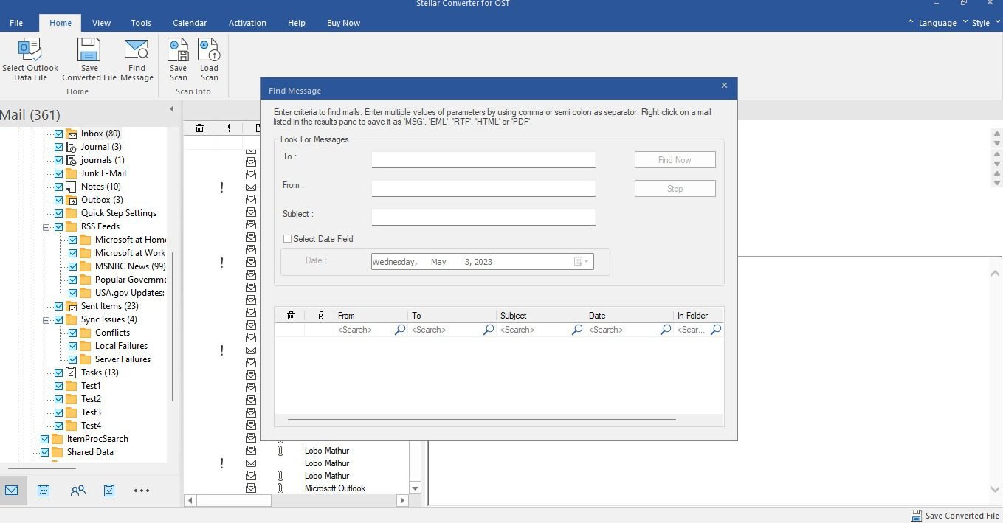Image resolution: width=1003 pixels, height=523 pixels.
Task: Click the Save Scan icon
Action: [x=178, y=50]
